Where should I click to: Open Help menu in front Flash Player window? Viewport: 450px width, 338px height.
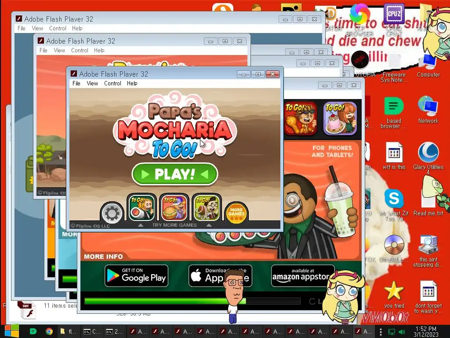click(x=132, y=83)
